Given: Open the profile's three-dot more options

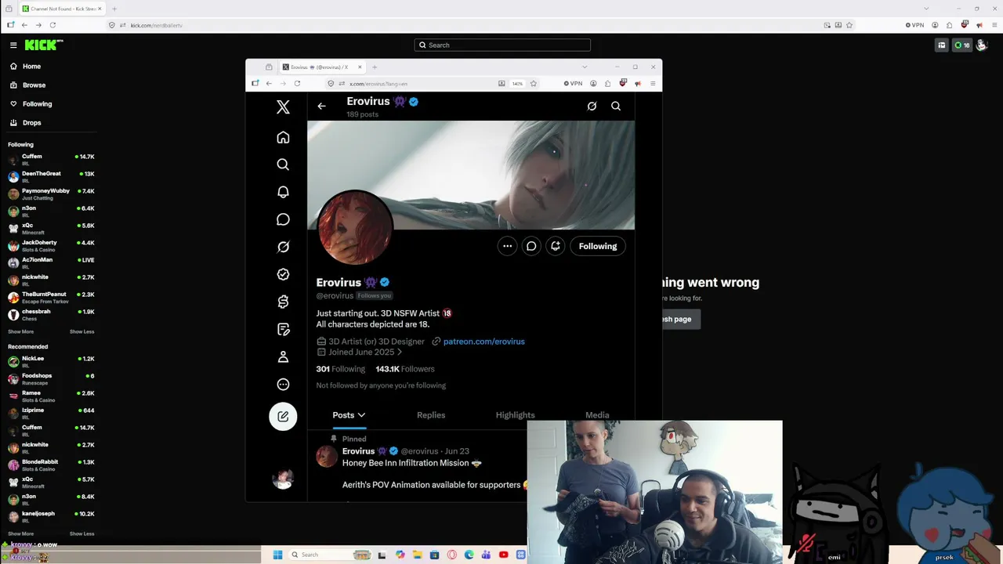Looking at the screenshot, I should 507,246.
